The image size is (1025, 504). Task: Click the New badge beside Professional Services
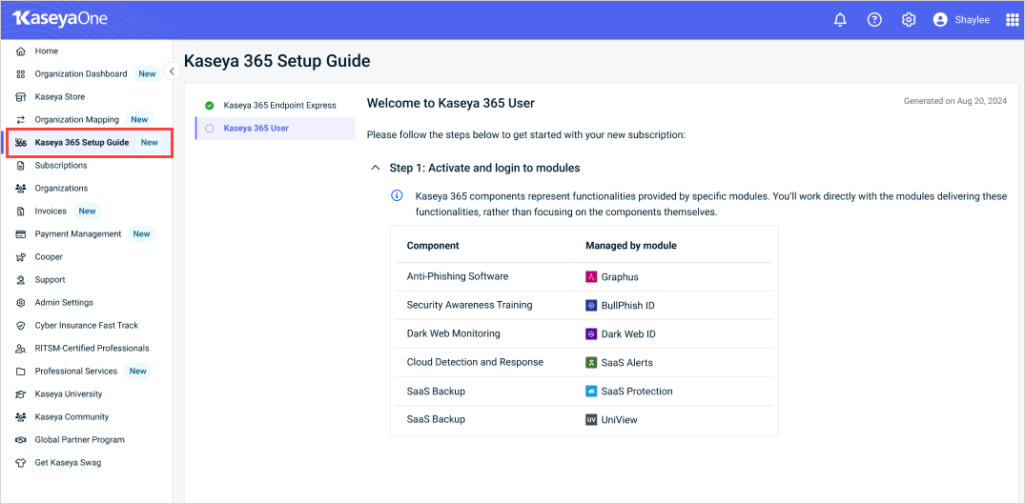pos(138,371)
